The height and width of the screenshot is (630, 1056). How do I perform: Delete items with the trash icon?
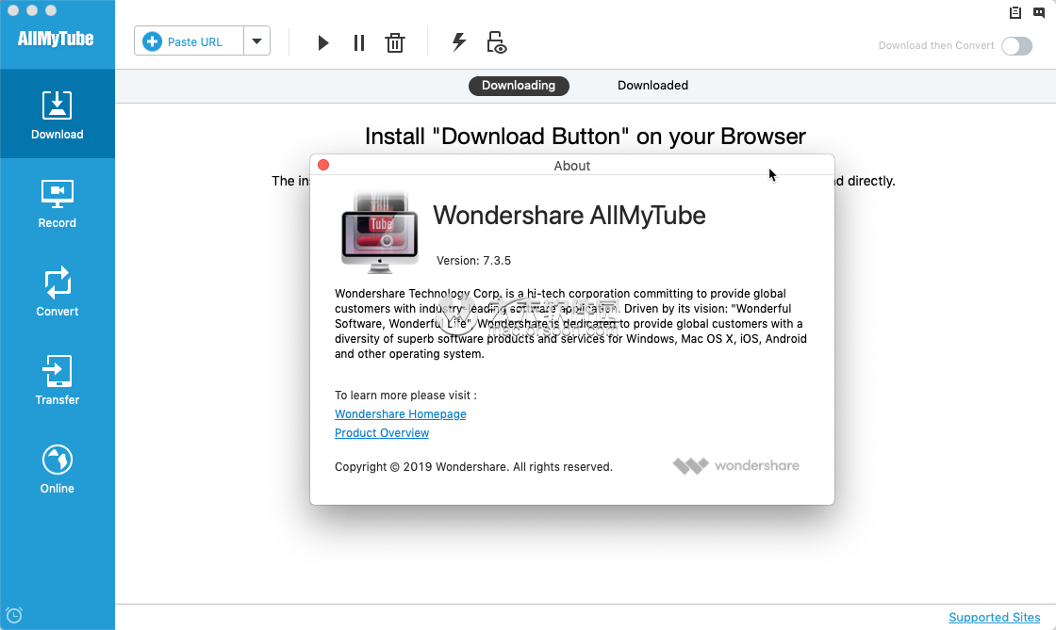coord(395,43)
